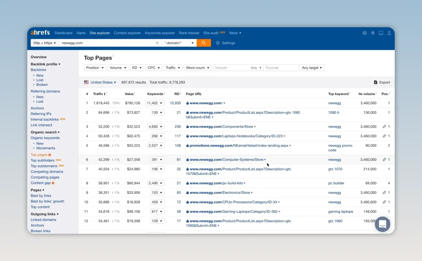Open the CPC filter dropdown
422x261 pixels.
pyautogui.click(x=154, y=68)
